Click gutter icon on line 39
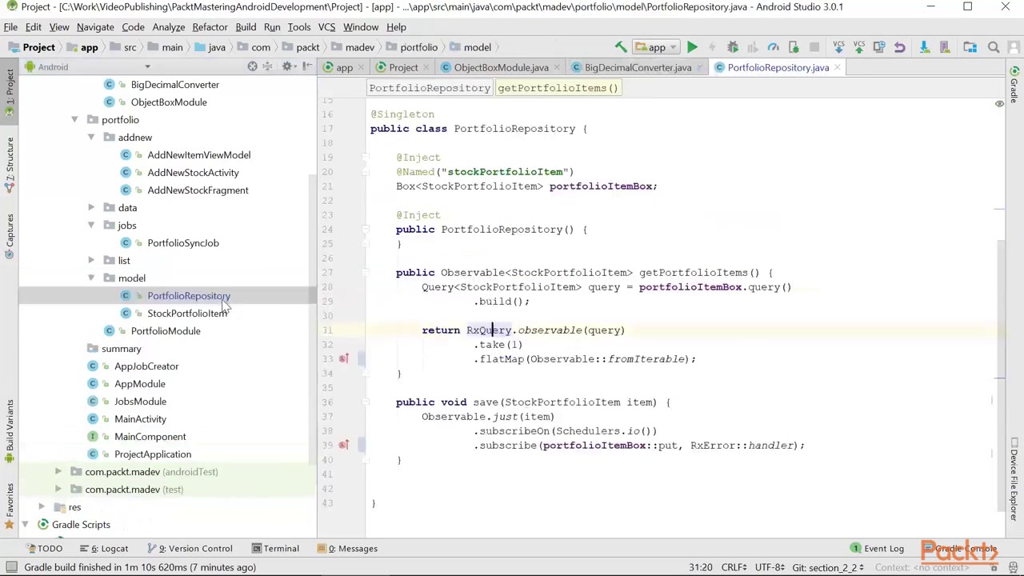The height and width of the screenshot is (576, 1024). click(343, 445)
